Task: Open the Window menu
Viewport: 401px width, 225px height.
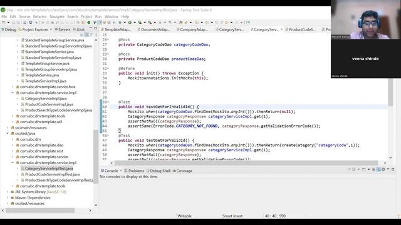Action: coord(112,17)
